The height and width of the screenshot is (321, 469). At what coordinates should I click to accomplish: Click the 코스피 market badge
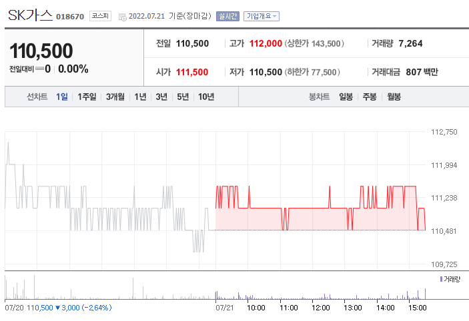click(100, 16)
